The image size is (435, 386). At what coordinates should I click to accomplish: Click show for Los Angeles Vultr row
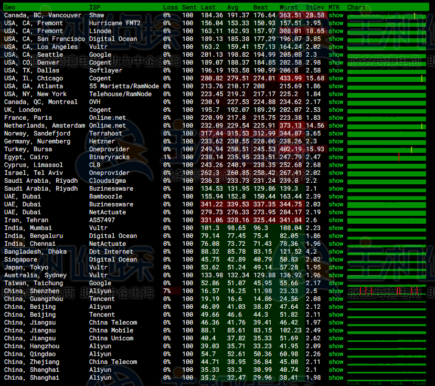coord(336,47)
